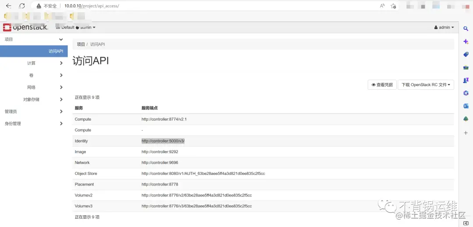
Task: Click the Object Store endpoint URL
Action: coord(203,173)
